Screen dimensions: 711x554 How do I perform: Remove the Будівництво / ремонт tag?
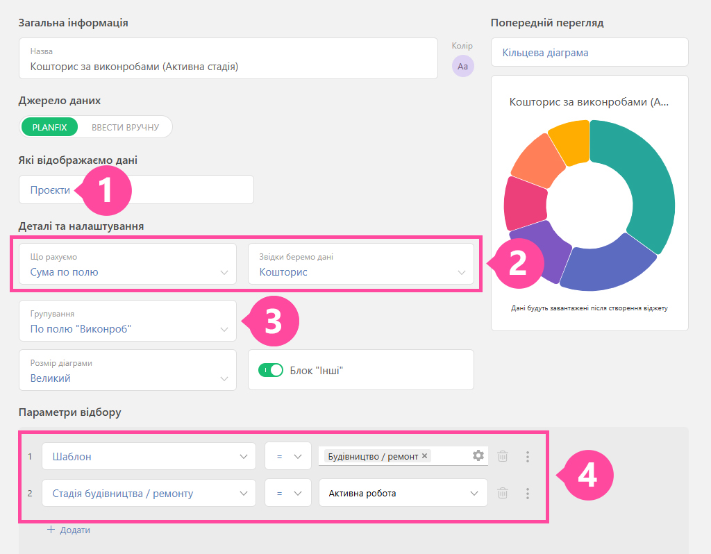tap(424, 456)
